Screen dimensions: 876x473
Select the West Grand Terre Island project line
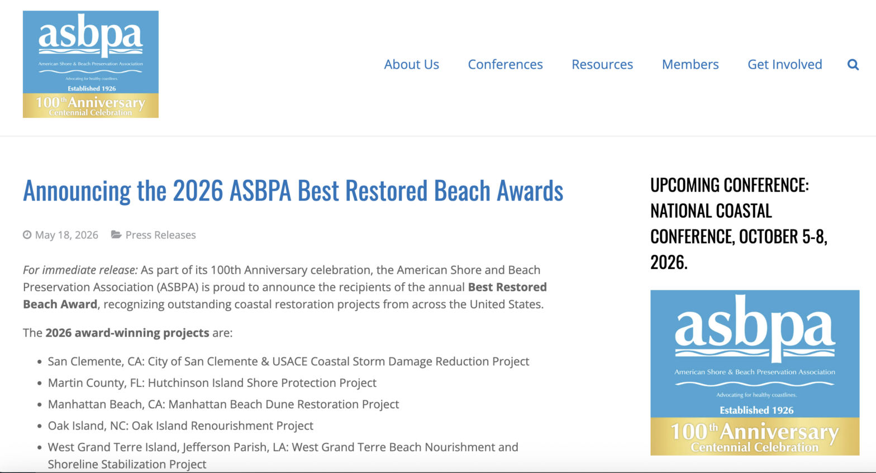(283, 456)
